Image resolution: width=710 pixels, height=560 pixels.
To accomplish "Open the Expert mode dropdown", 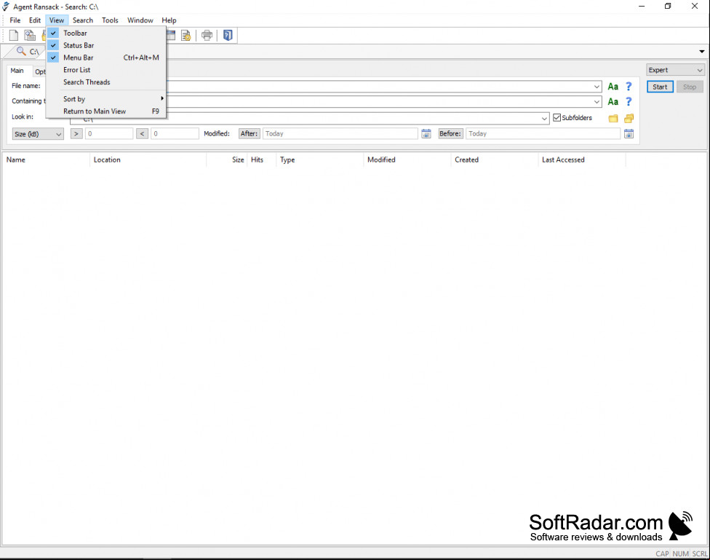I will tap(675, 71).
